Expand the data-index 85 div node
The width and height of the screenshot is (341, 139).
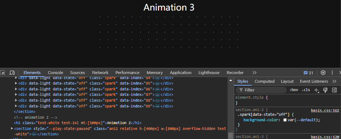click(x=16, y=83)
